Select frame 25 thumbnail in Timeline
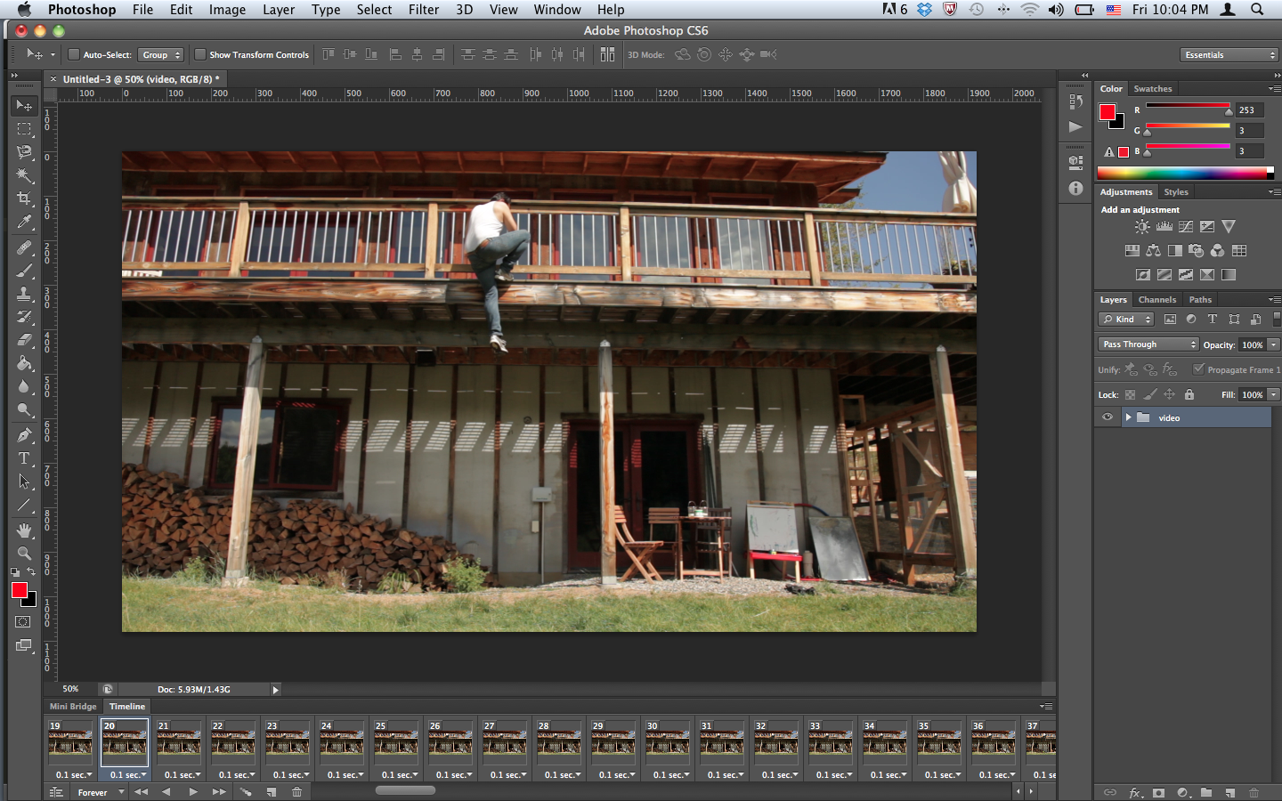The width and height of the screenshot is (1282, 801). 395,743
